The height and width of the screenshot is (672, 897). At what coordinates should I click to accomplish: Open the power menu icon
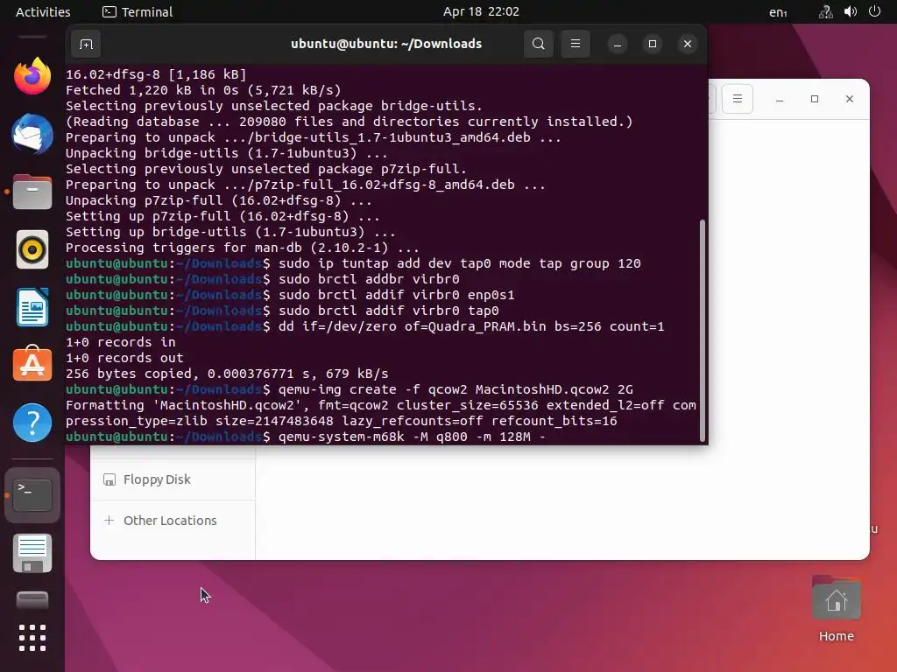click(x=875, y=11)
